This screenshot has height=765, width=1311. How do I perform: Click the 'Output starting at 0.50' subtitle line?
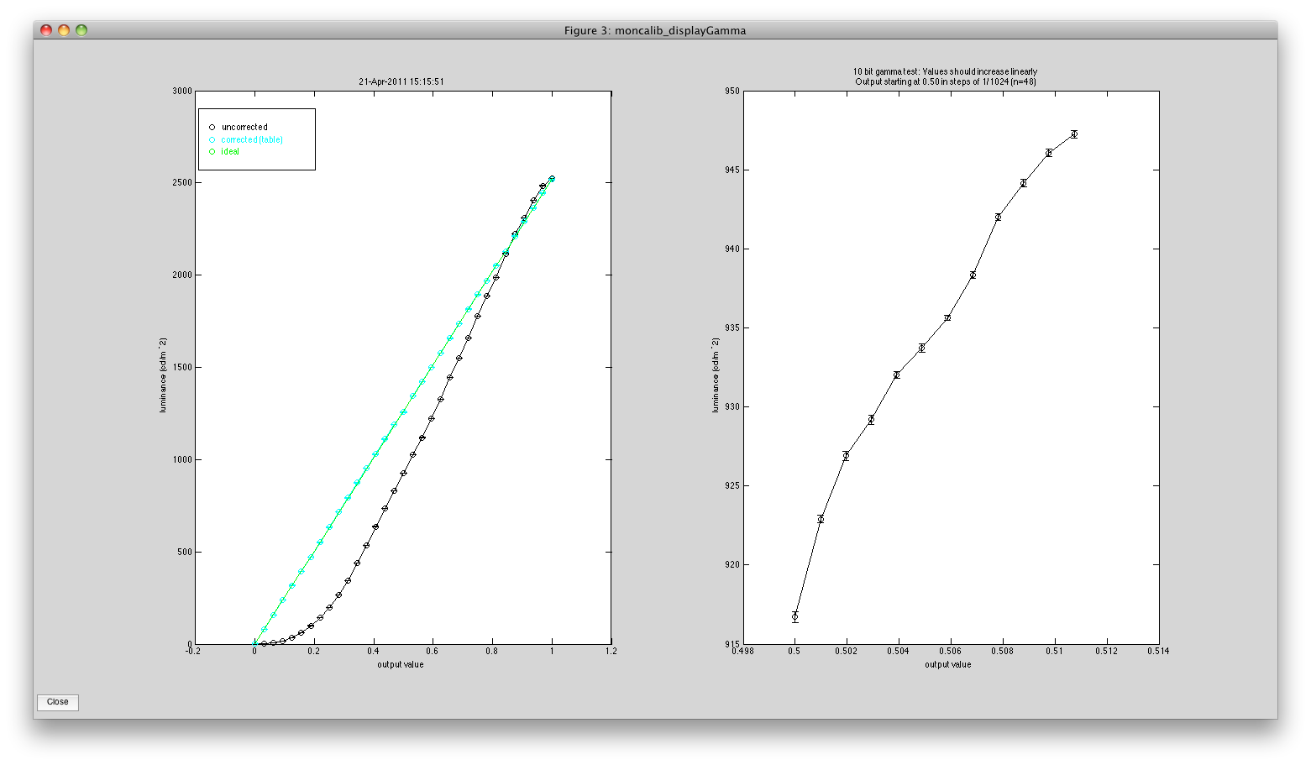(x=945, y=82)
